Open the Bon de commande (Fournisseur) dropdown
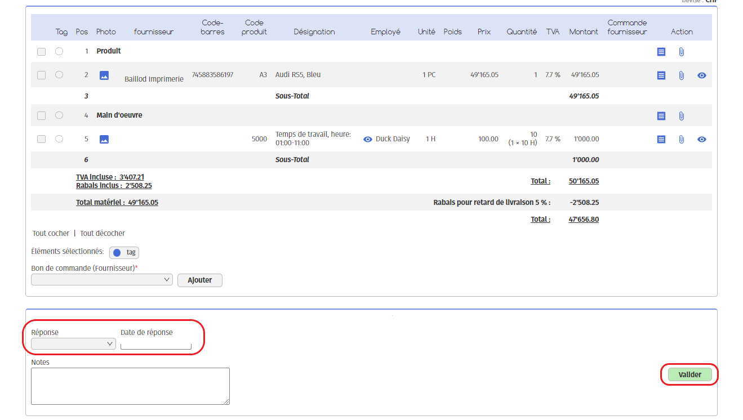 pos(102,280)
